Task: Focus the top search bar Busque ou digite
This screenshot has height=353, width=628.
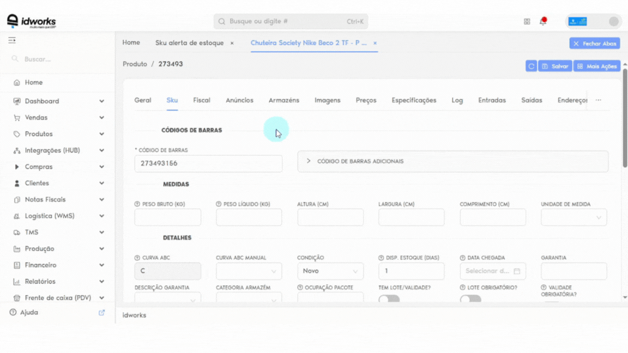Action: [291, 21]
